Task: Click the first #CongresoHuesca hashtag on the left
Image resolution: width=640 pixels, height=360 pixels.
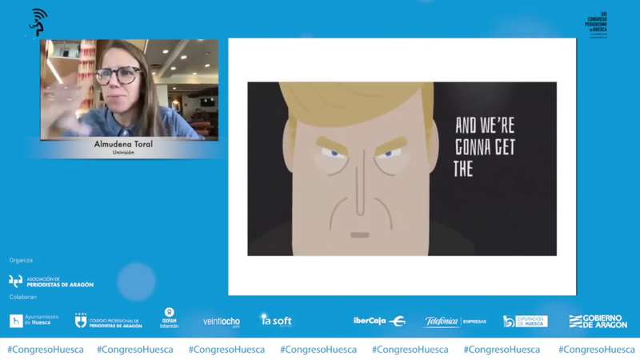Action: click(46, 350)
